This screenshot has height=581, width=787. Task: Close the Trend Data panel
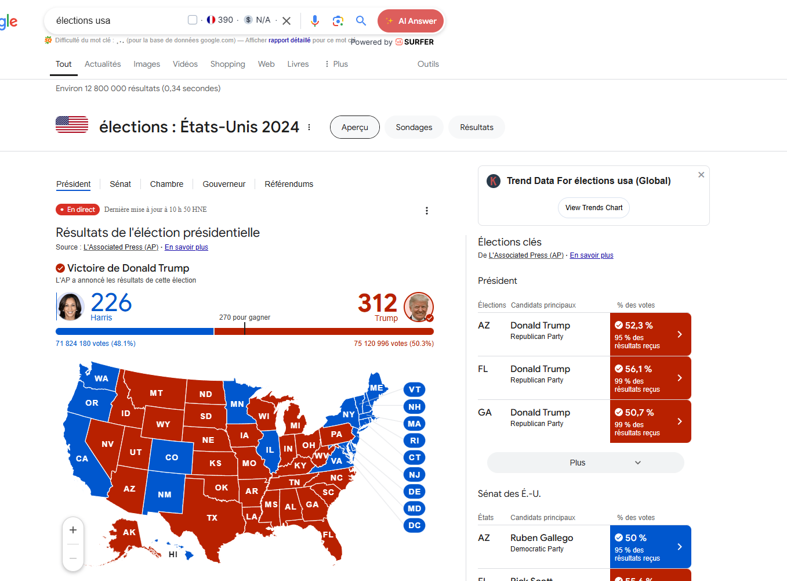(x=701, y=175)
